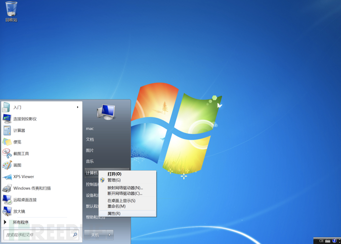Click the 关机 shutdown button

[95, 235]
